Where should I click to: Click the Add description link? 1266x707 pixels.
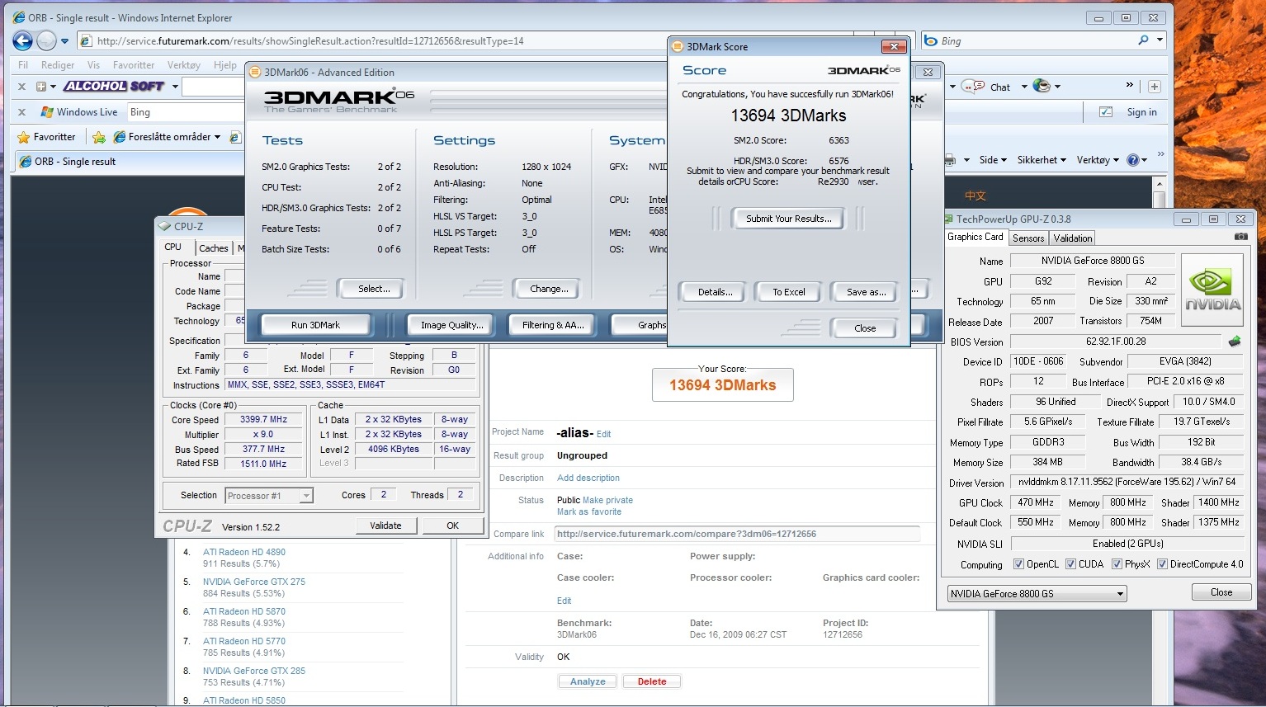pos(588,478)
